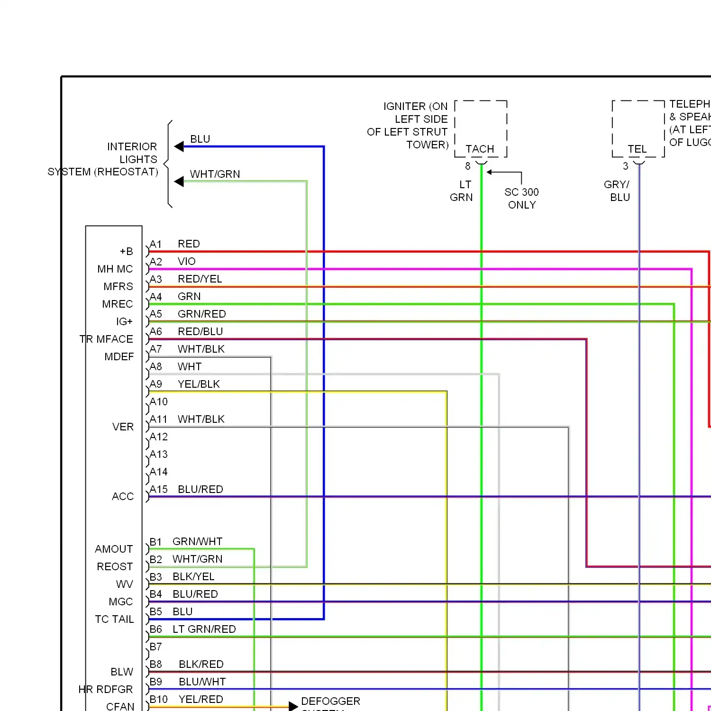Select pin number 8 under TACH
Image resolution: width=711 pixels, height=711 pixels.
(468, 166)
